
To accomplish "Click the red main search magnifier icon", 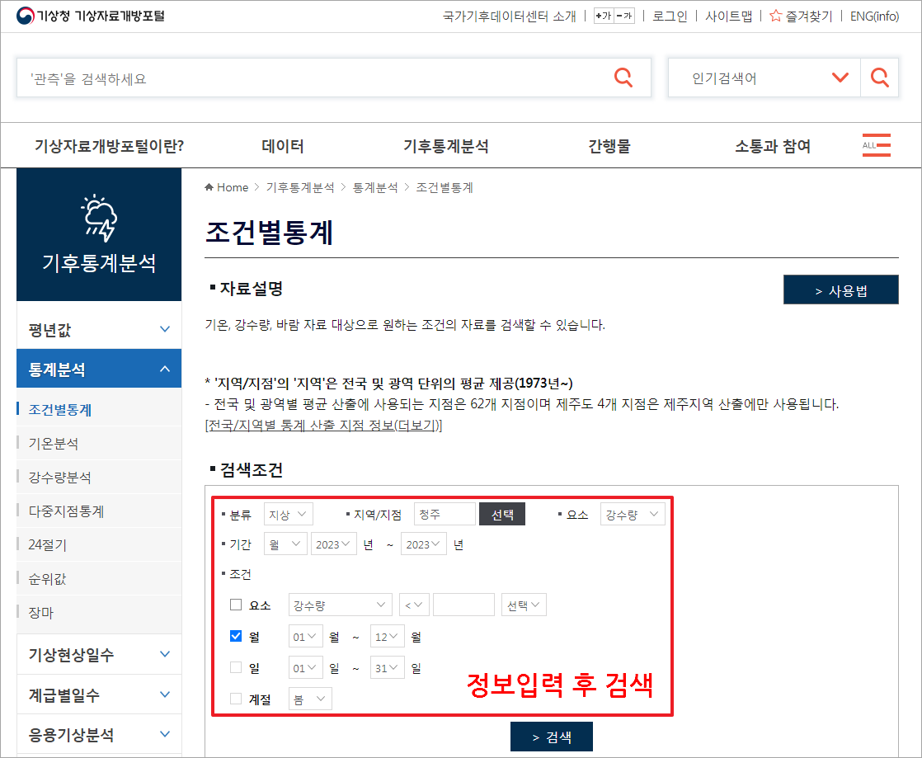I will click(624, 77).
